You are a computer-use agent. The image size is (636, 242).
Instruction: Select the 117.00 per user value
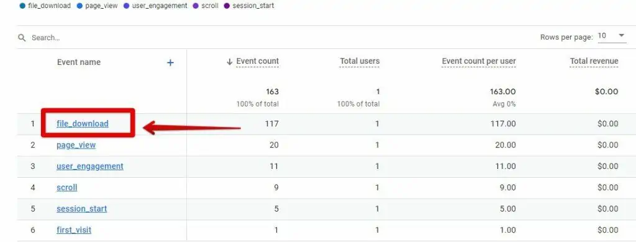(503, 124)
